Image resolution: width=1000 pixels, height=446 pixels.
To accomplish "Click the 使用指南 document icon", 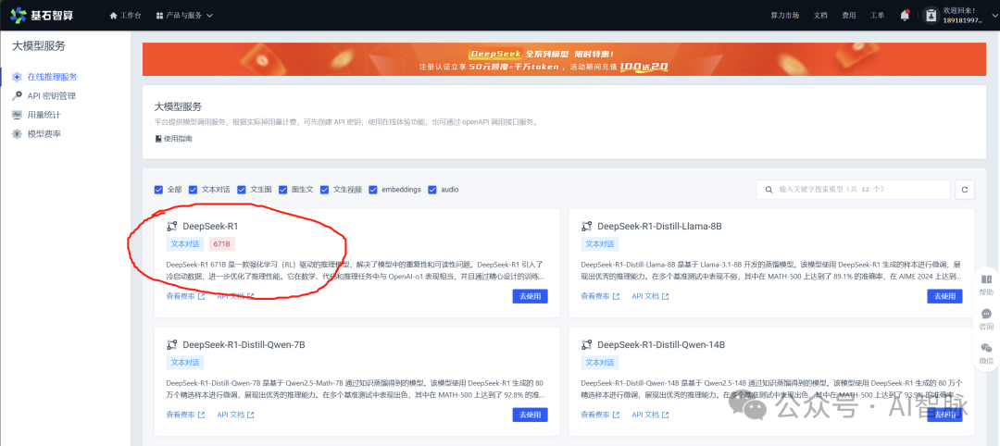I will tap(158, 138).
